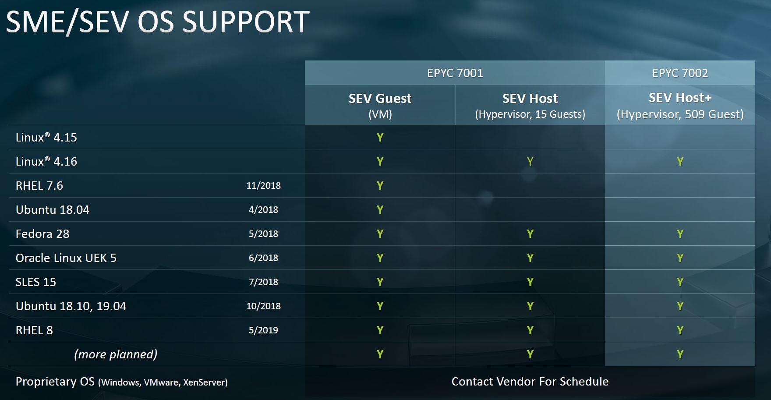The width and height of the screenshot is (771, 400).
Task: Click the Fedora 28 SEV Host+ Y mark
Action: click(x=680, y=234)
